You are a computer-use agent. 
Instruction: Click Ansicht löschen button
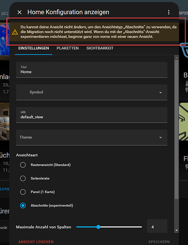click(36, 242)
